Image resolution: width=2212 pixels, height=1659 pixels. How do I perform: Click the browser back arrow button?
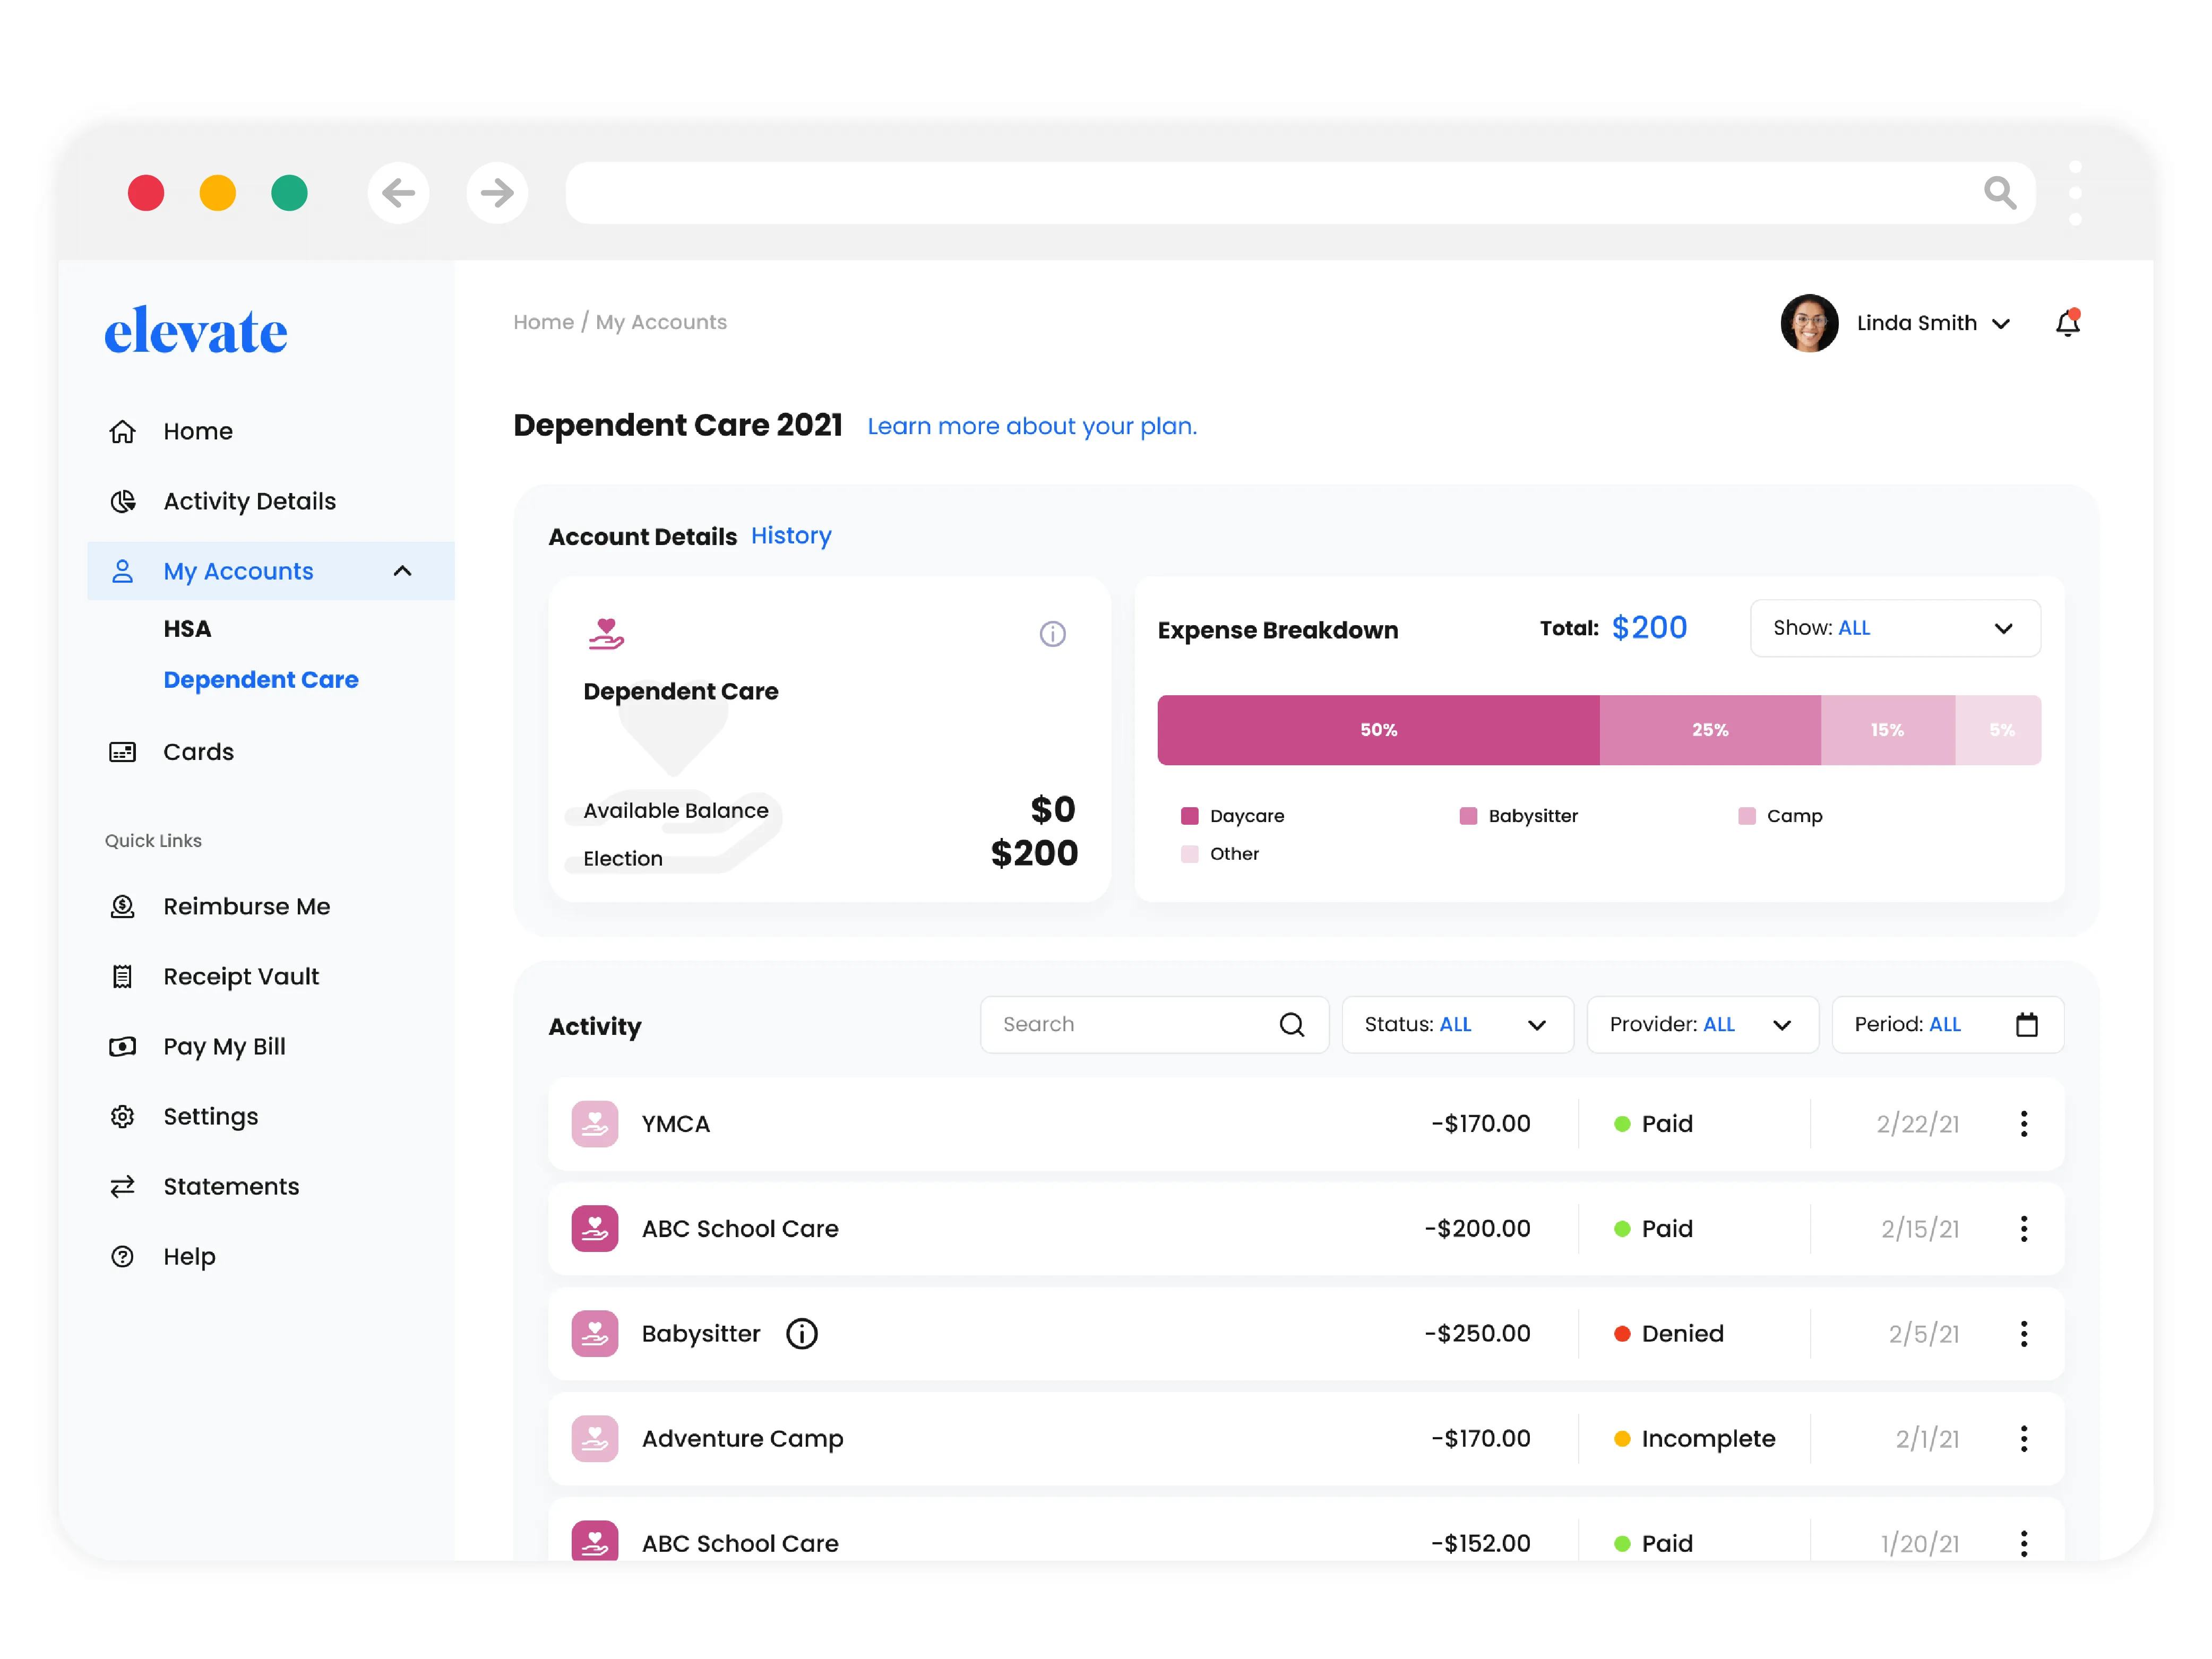398,193
